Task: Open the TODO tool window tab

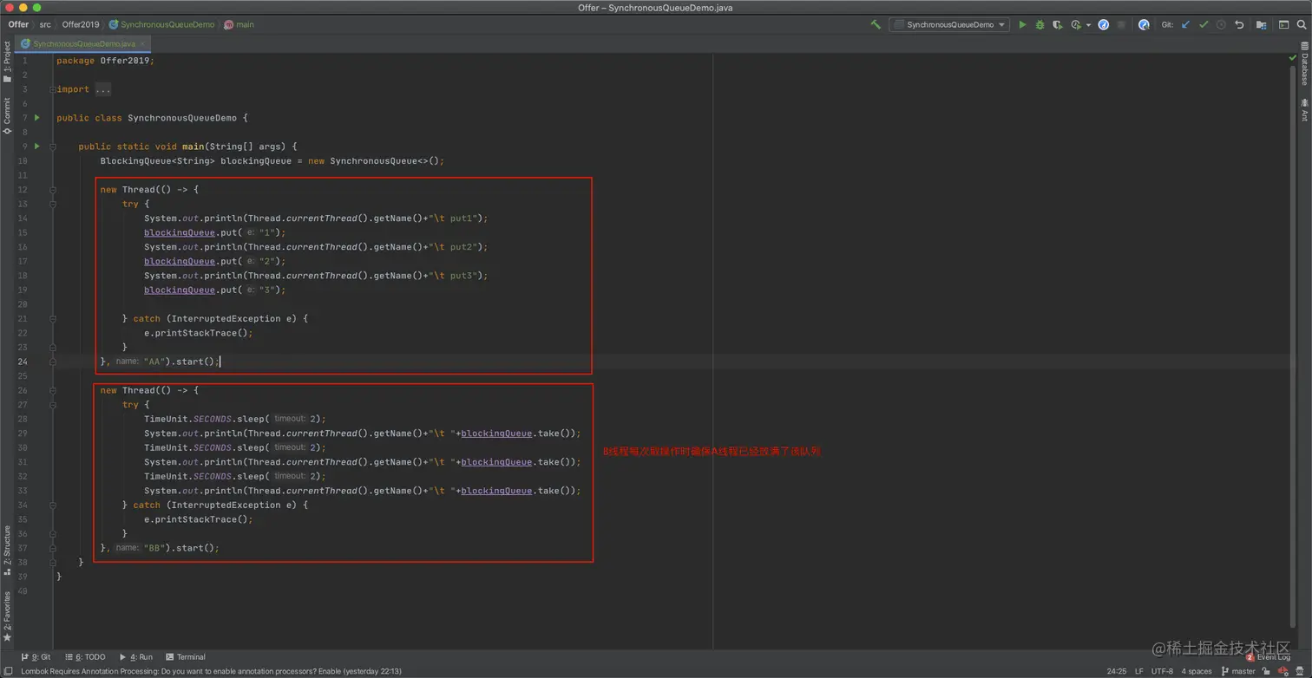Action: (x=85, y=657)
